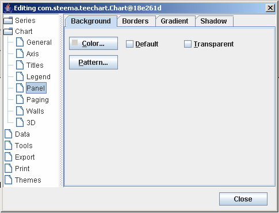Click the Series folder icon
This screenshot has width=279, height=213.
8,21
